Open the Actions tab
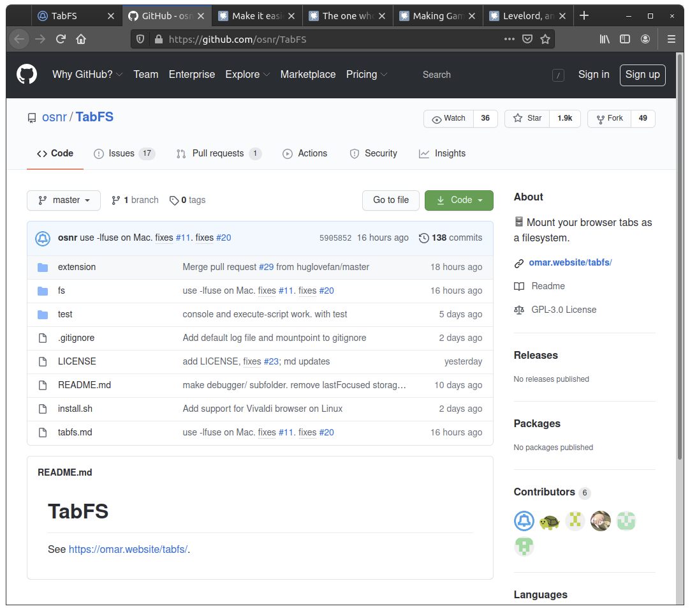This screenshot has width=690, height=611. pyautogui.click(x=305, y=153)
